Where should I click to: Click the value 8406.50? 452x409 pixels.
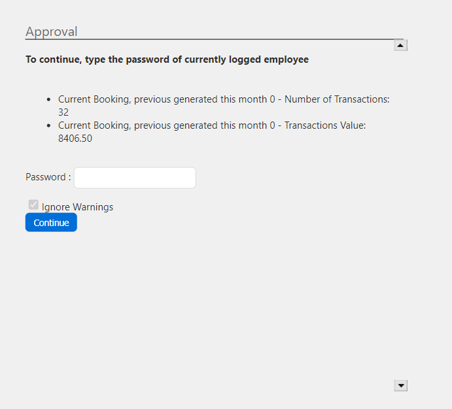[75, 139]
